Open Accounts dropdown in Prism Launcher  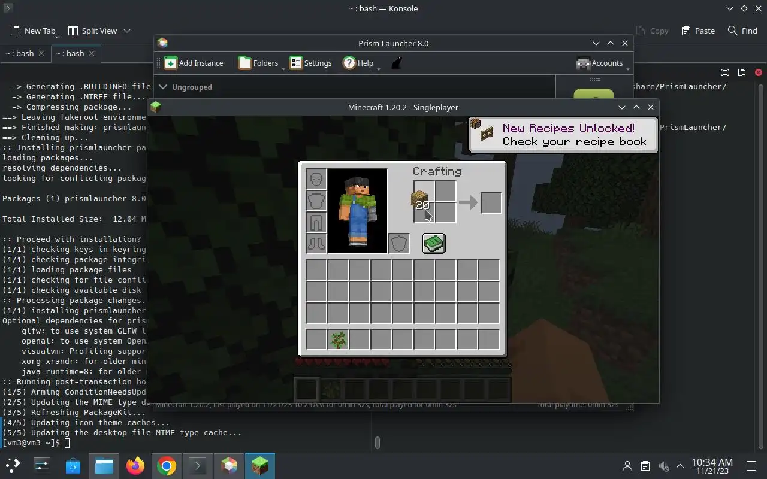tap(600, 63)
